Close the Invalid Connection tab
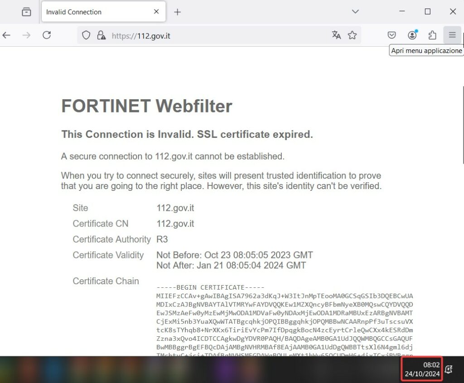Viewport: 464px width, 383px height. coord(156,12)
